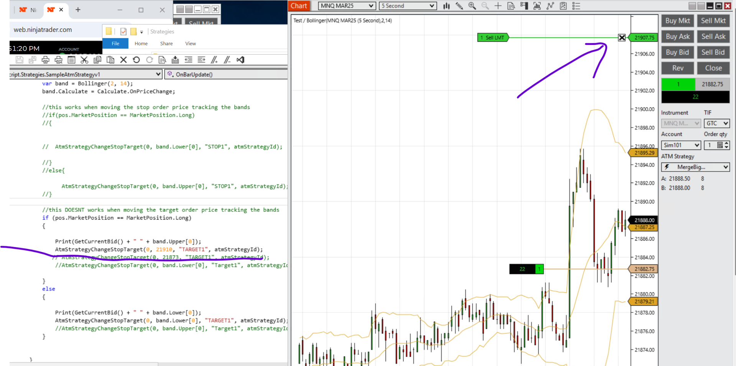Click the Sell Mkt button in Chart Trader
Viewport: 736px width, 366px height.
coord(713,21)
